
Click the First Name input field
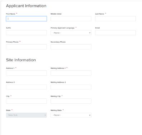26,19
